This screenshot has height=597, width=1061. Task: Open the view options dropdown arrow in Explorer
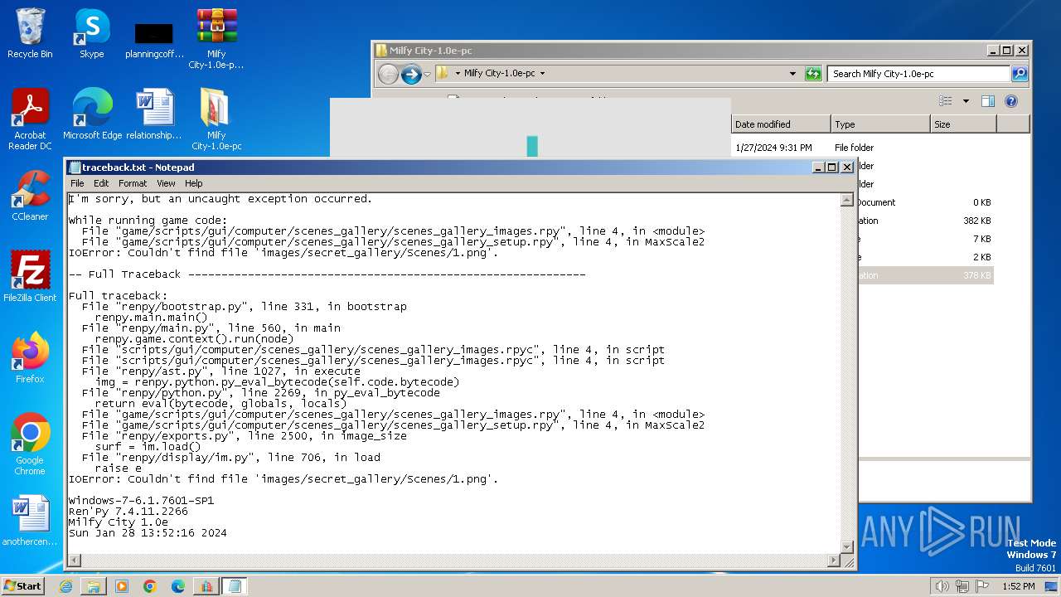[x=966, y=101]
